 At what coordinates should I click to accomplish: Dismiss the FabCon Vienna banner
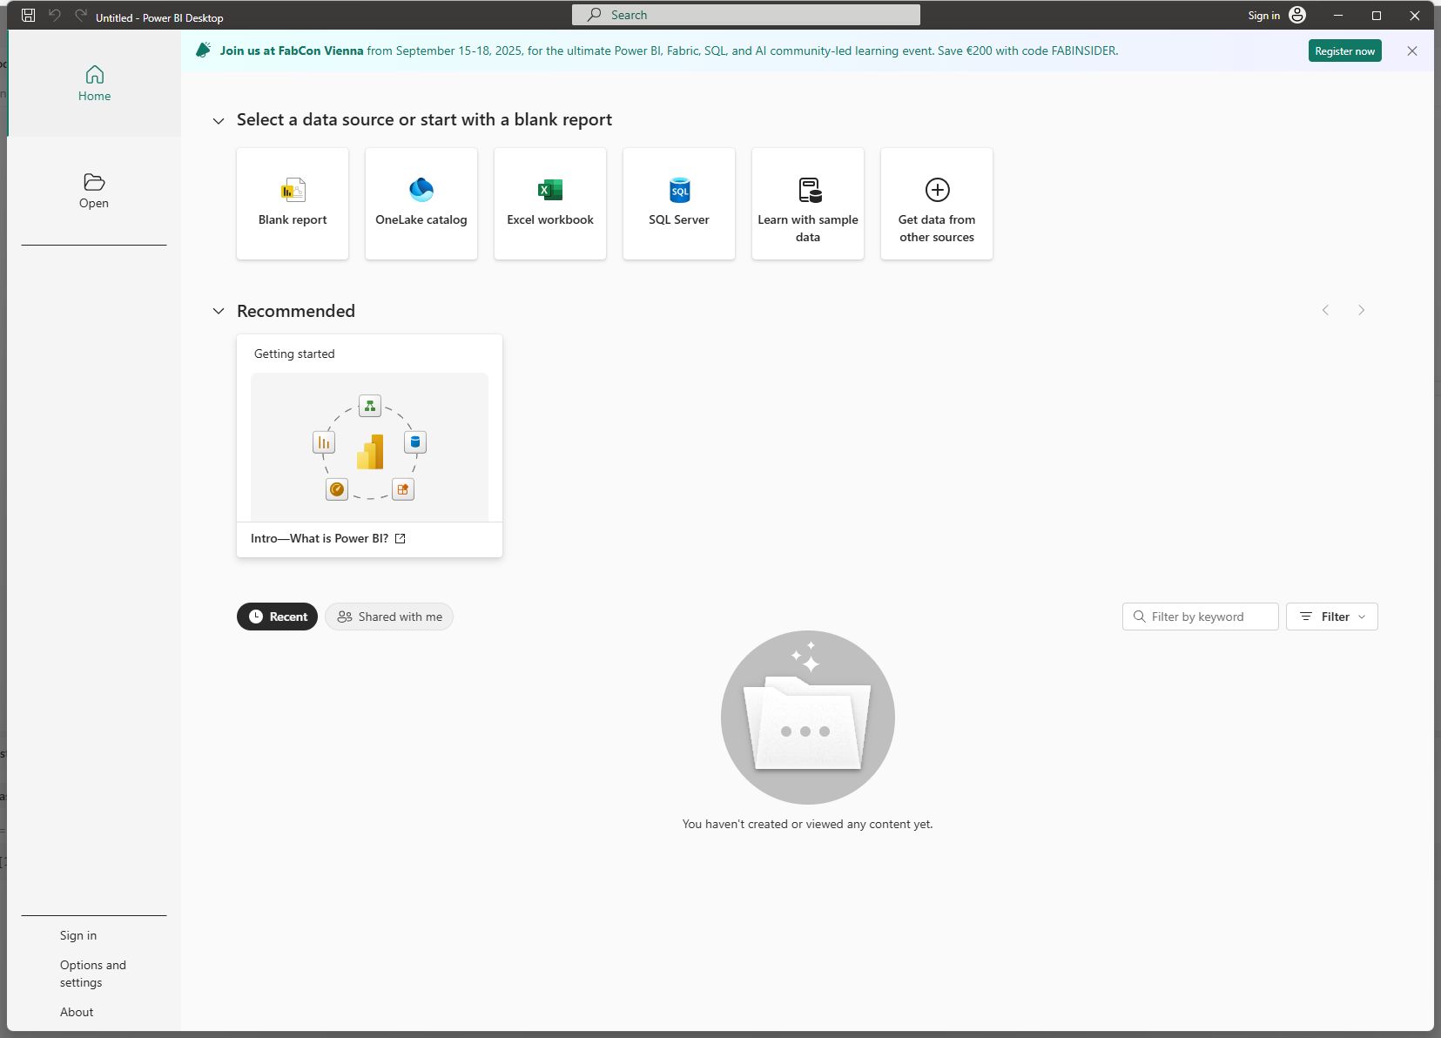pyautogui.click(x=1412, y=51)
